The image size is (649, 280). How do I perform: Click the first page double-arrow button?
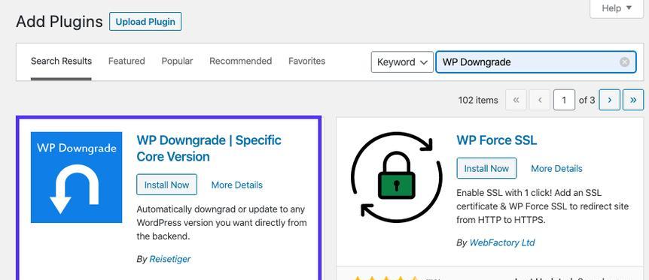[x=516, y=100]
